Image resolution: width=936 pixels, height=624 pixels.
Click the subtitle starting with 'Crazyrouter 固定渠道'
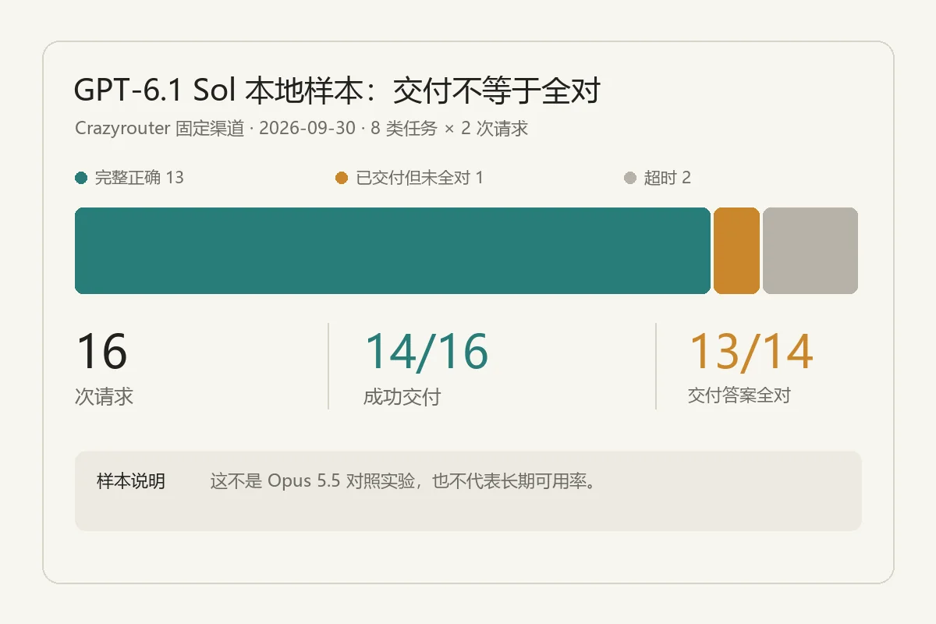[x=301, y=129]
